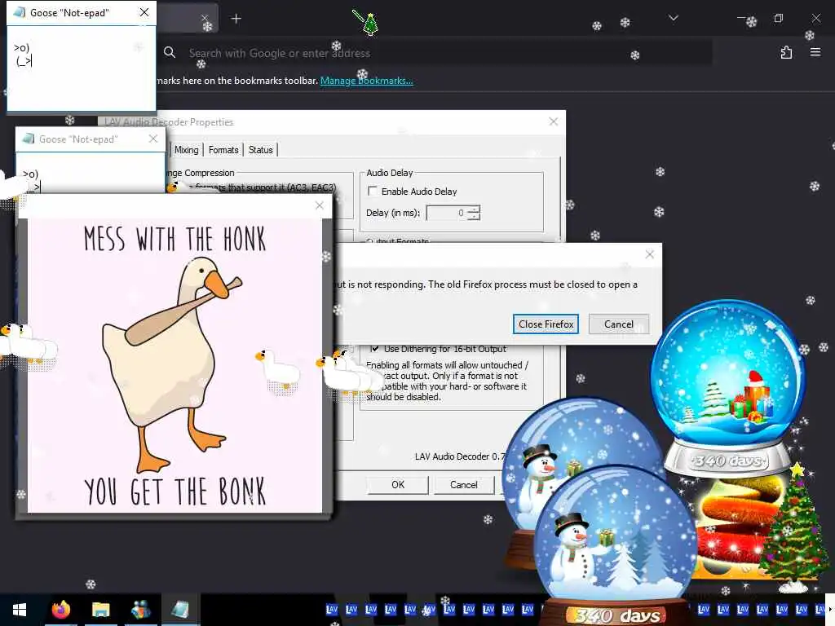
Task: Click text area of upper Goose Not-epad
Action: pos(82,68)
